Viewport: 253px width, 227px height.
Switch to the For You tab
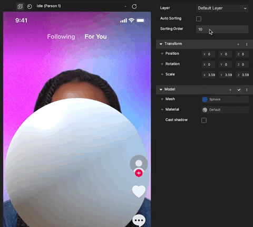coord(95,36)
